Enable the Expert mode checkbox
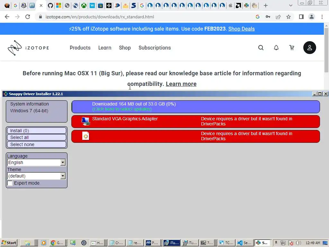Screen dimensions: 329x247 pyautogui.click(x=10, y=183)
